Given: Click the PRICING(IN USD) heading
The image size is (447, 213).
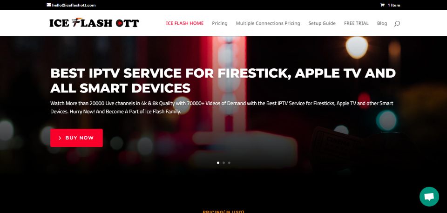Looking at the screenshot, I should (223, 212).
